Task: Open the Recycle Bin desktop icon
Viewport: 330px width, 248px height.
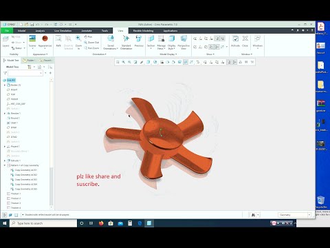Action: pos(321,202)
